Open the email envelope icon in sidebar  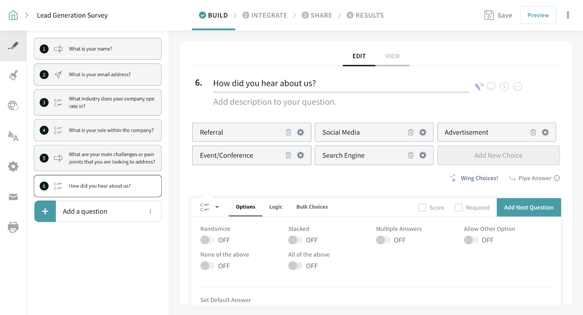13,197
